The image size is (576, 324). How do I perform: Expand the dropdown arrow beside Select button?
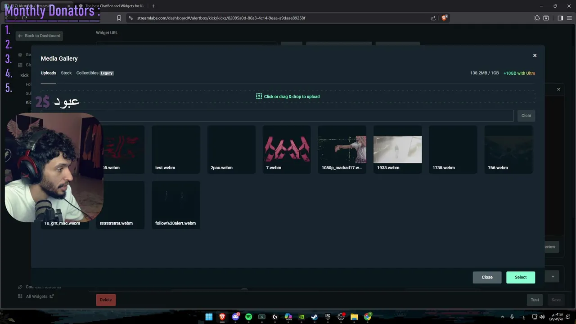[553, 276]
